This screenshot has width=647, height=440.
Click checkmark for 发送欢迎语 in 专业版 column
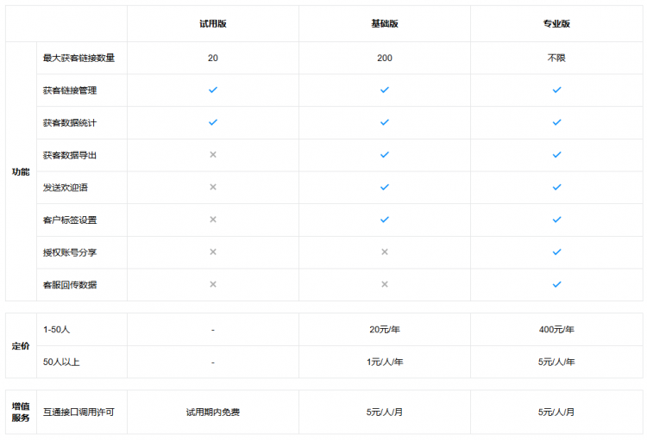[556, 187]
